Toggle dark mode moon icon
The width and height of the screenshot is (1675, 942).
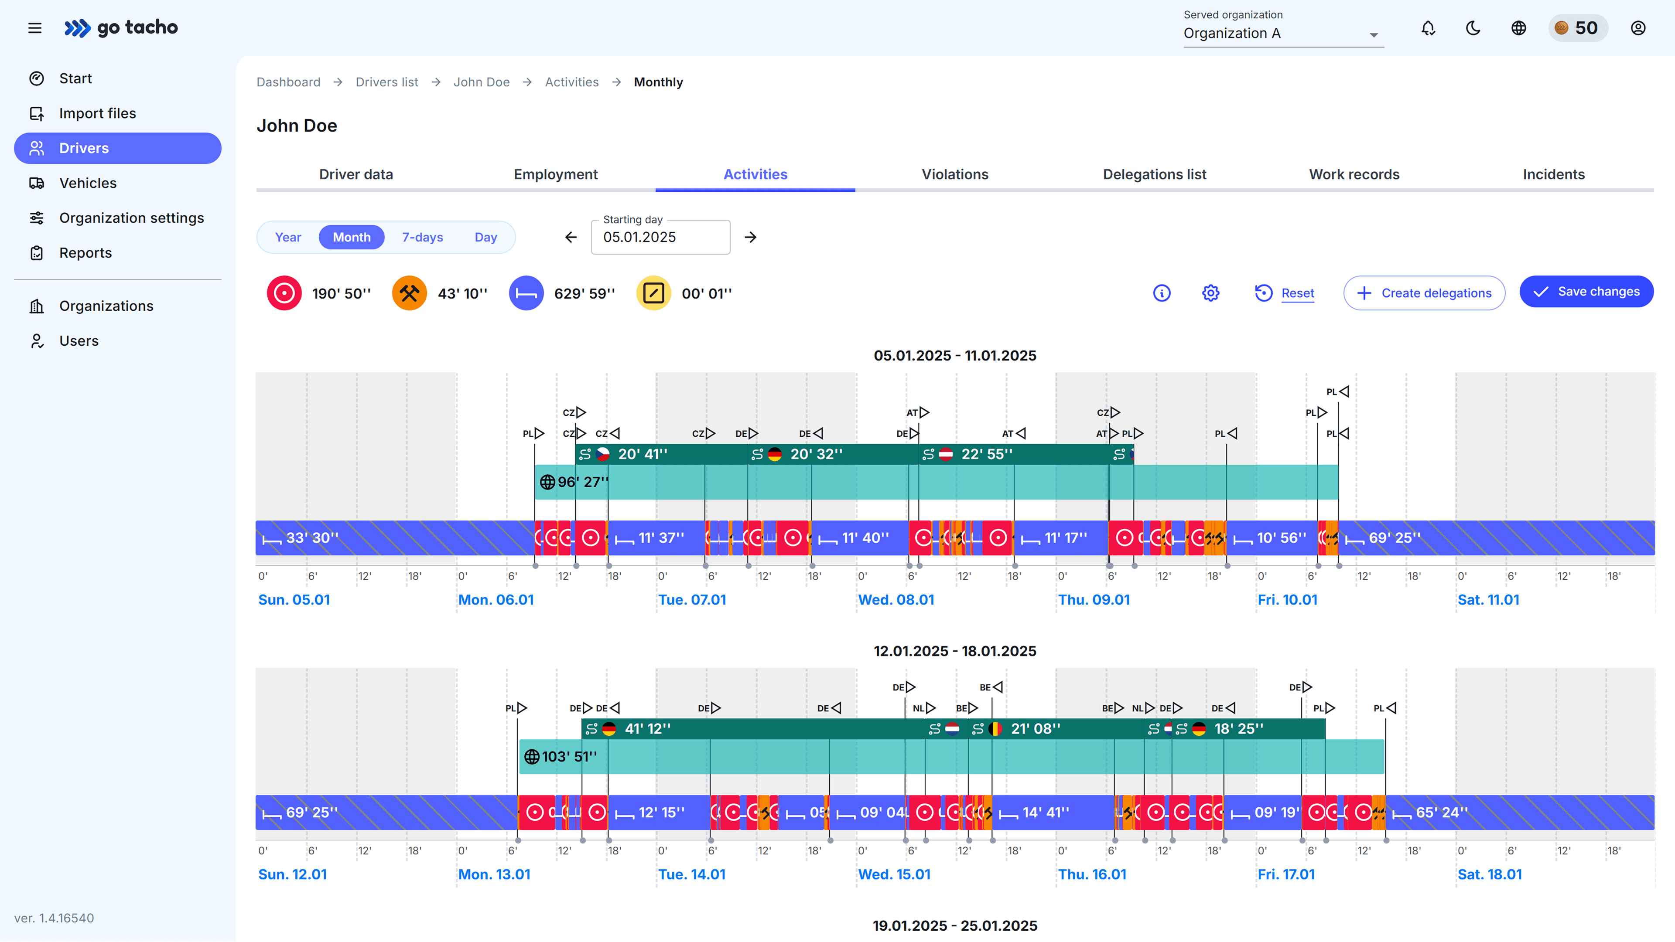pyautogui.click(x=1473, y=28)
